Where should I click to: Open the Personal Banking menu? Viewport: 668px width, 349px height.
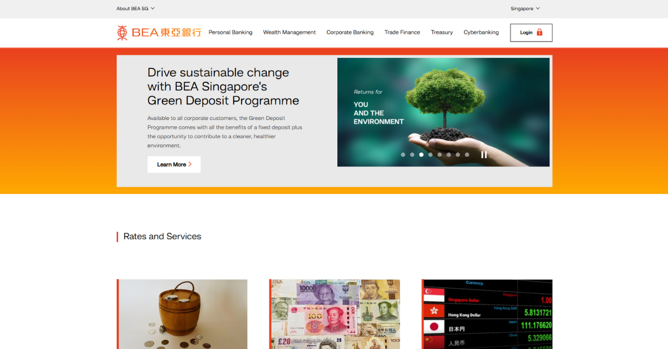coord(230,32)
